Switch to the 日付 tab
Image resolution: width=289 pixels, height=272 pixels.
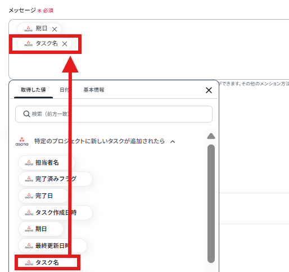(x=64, y=90)
